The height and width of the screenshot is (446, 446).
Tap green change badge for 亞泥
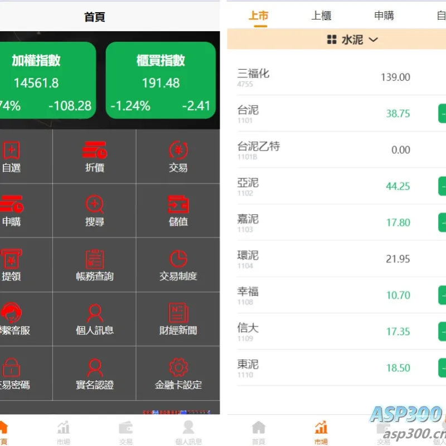[442, 186]
